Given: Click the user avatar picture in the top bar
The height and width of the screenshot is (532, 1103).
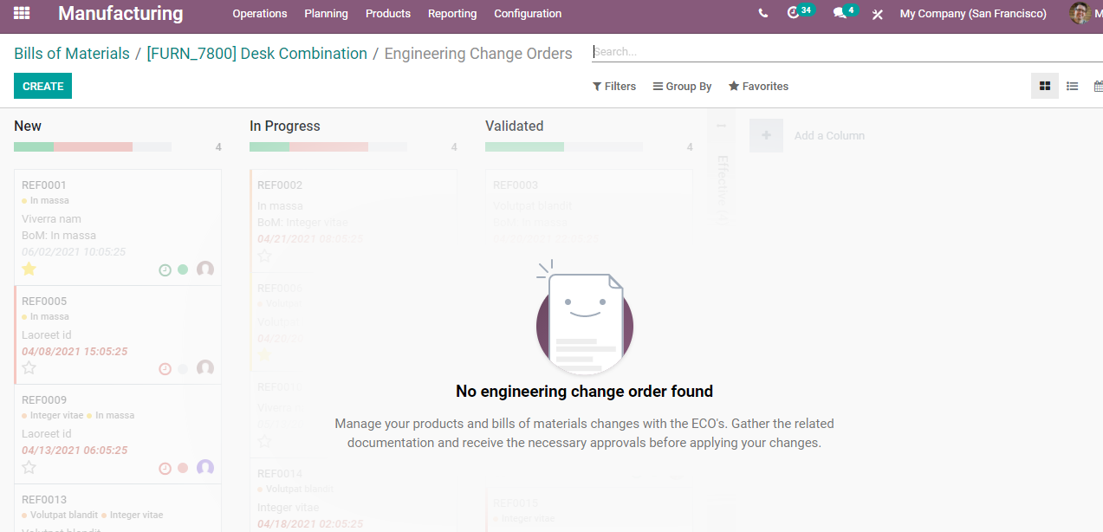Looking at the screenshot, I should point(1080,13).
